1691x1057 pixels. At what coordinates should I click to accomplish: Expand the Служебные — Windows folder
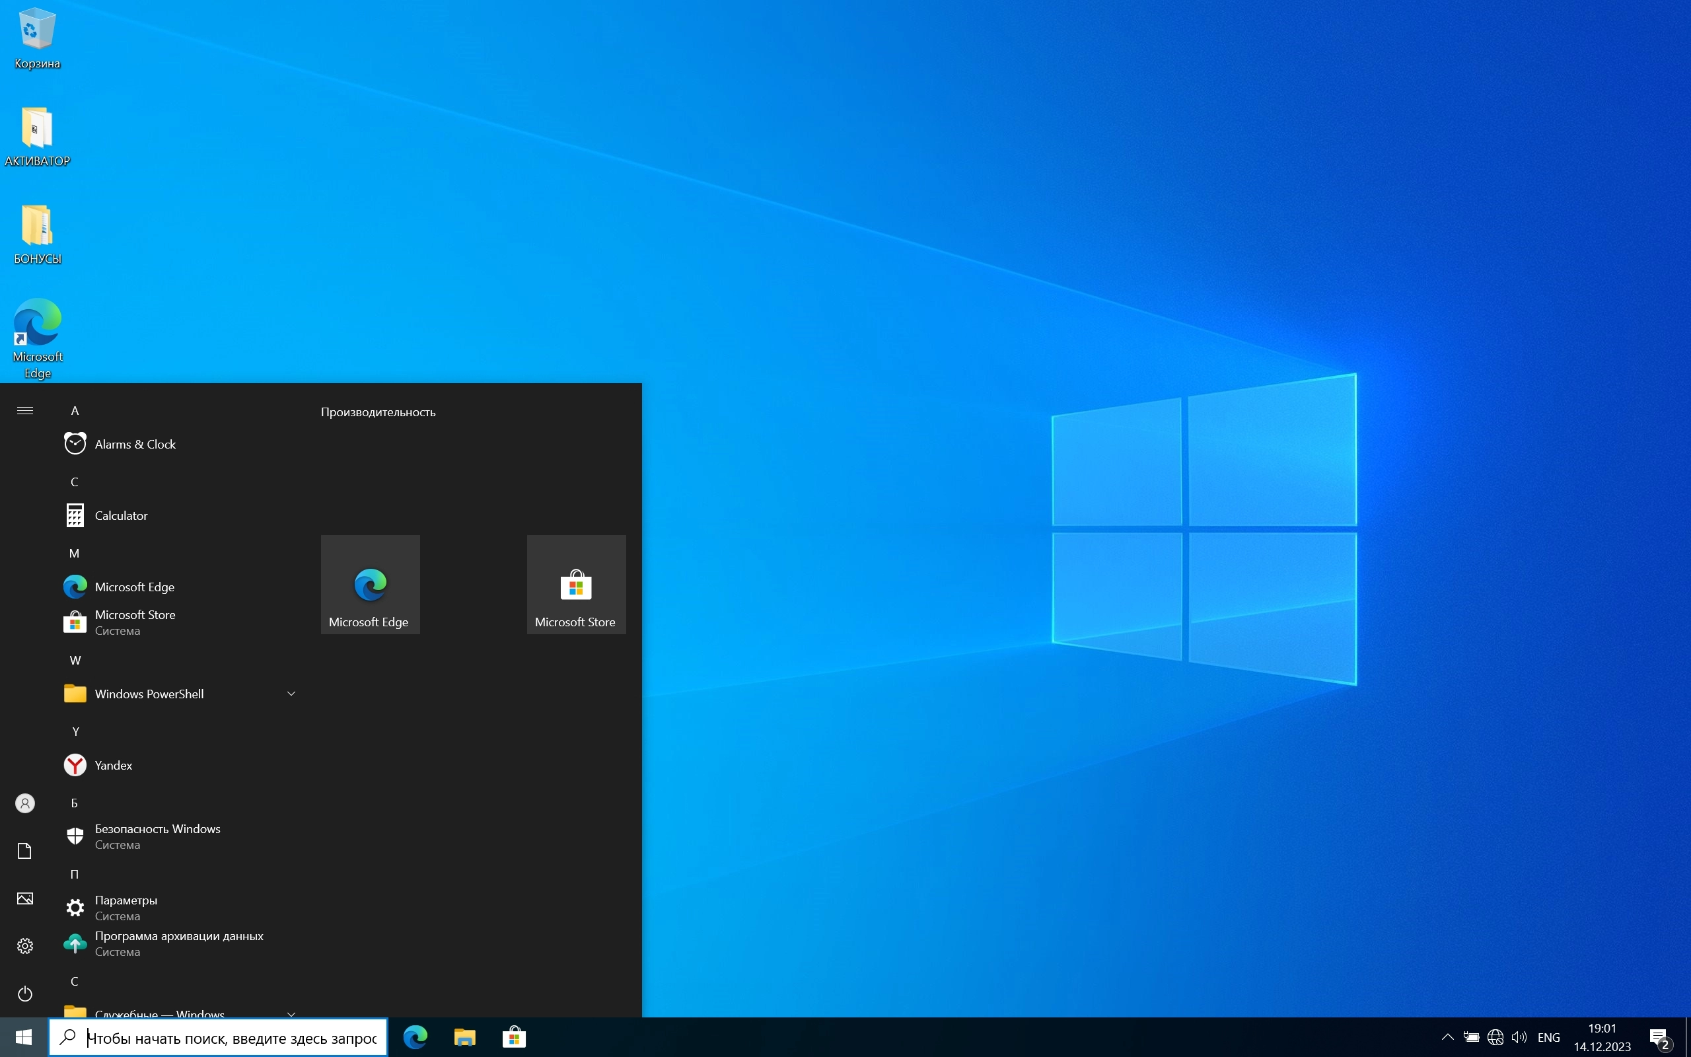click(291, 1013)
